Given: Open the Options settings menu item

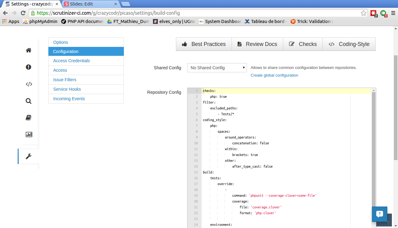Looking at the screenshot, I should (86, 42).
